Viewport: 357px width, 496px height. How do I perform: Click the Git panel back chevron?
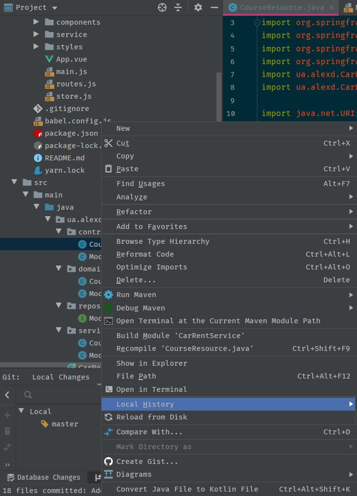(x=7, y=394)
